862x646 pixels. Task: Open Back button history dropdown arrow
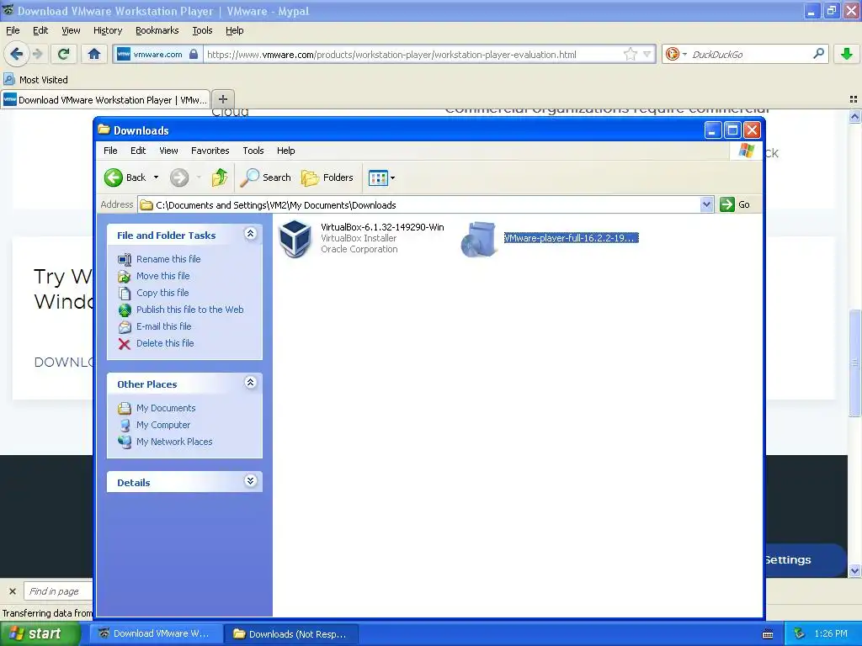point(156,177)
